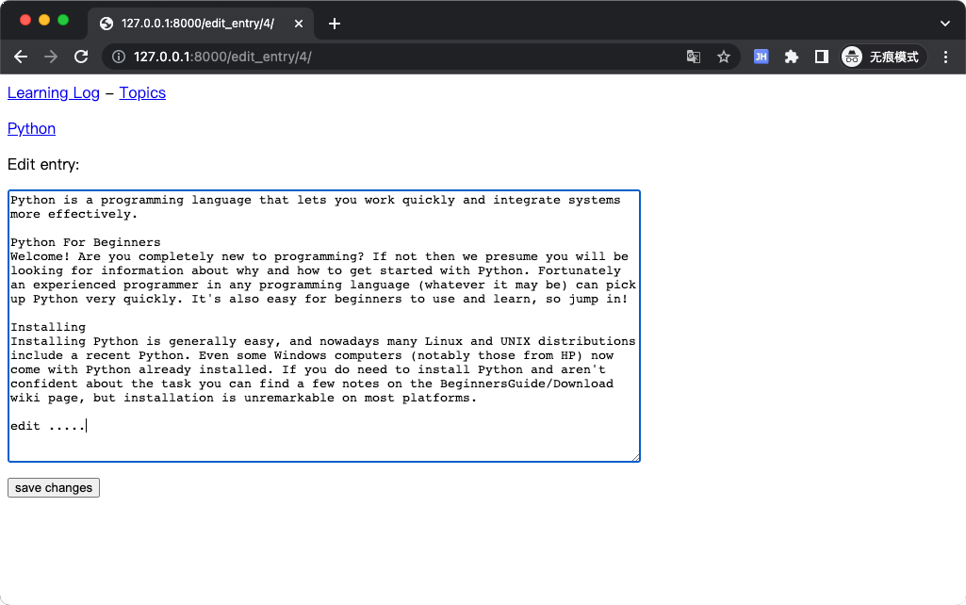This screenshot has width=966, height=605.
Task: Expand the tab search dropdown chevron
Action: tap(945, 24)
